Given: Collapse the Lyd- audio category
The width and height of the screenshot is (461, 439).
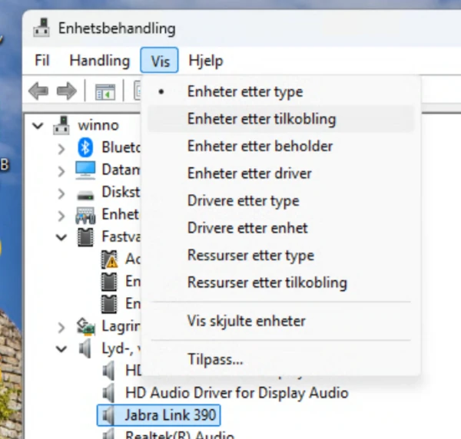Looking at the screenshot, I should pyautogui.click(x=61, y=349).
